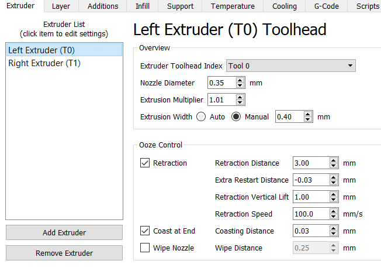Select Right Extruder (T1) in list
The height and width of the screenshot is (271, 381).
click(44, 63)
